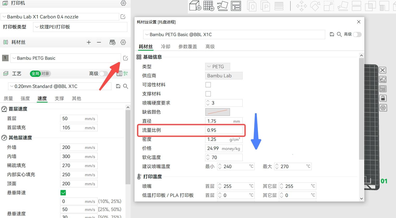Screen dimensions: 396x218
Task: Check the 可溶性材料 checkbox
Action: point(208,85)
